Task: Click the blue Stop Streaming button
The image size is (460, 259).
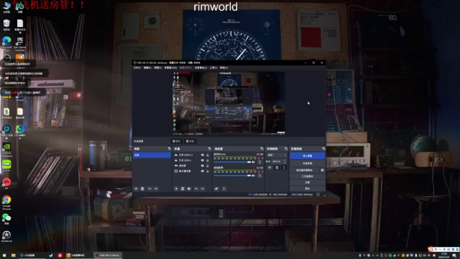Action: pos(307,155)
